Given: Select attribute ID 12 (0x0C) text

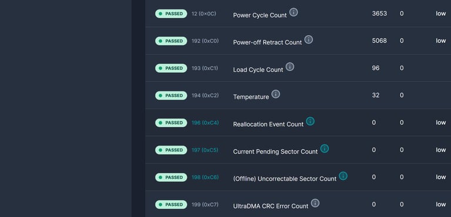Looking at the screenshot, I should click(x=204, y=14).
